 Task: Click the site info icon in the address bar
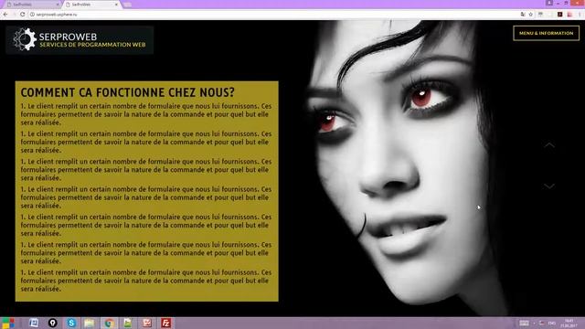pos(32,15)
